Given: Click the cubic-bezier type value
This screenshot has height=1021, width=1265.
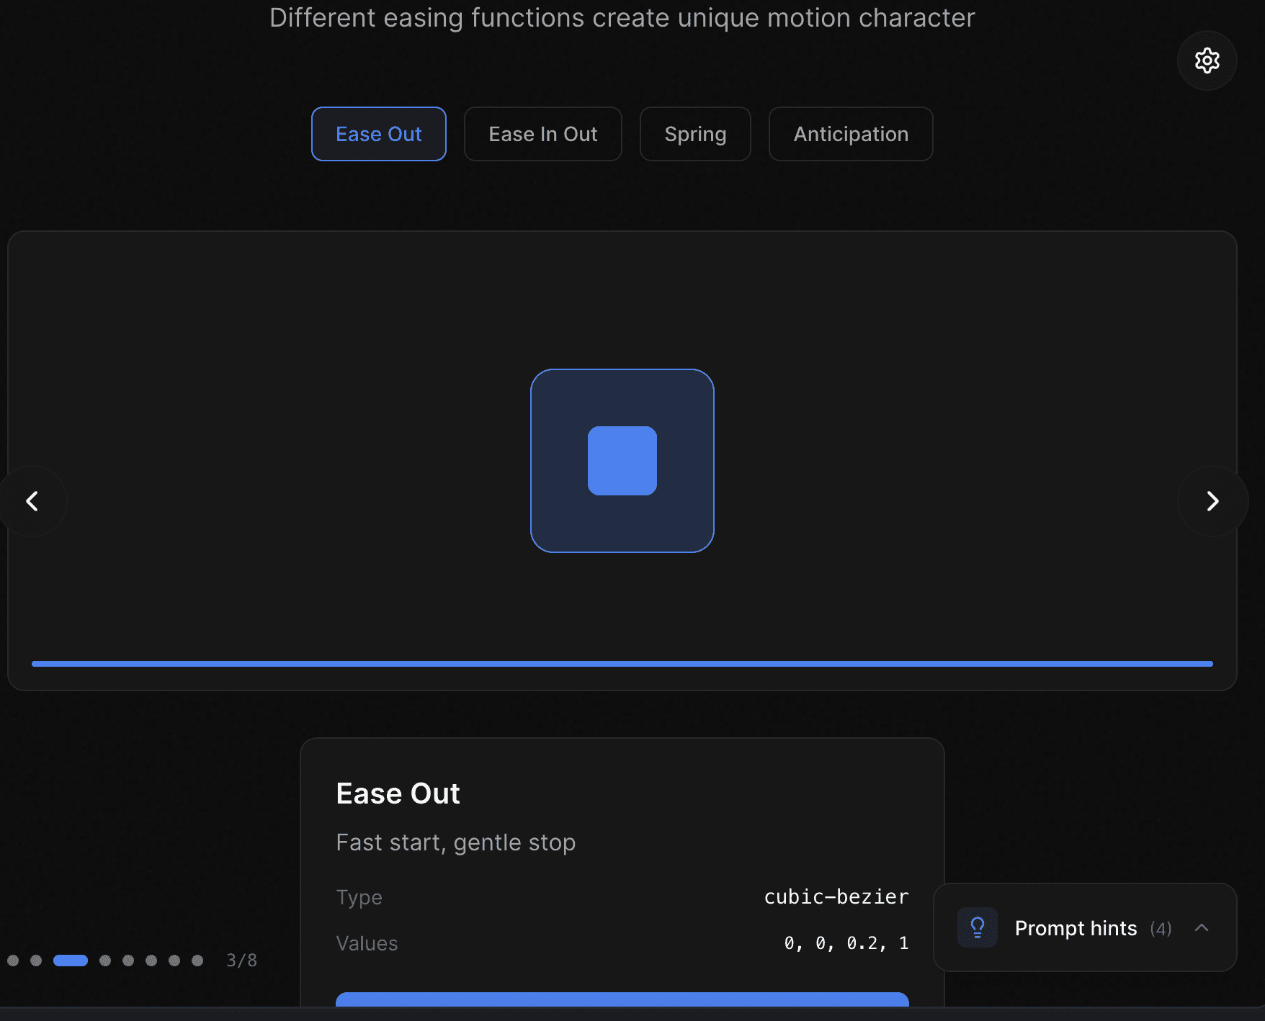Looking at the screenshot, I should click(x=836, y=897).
